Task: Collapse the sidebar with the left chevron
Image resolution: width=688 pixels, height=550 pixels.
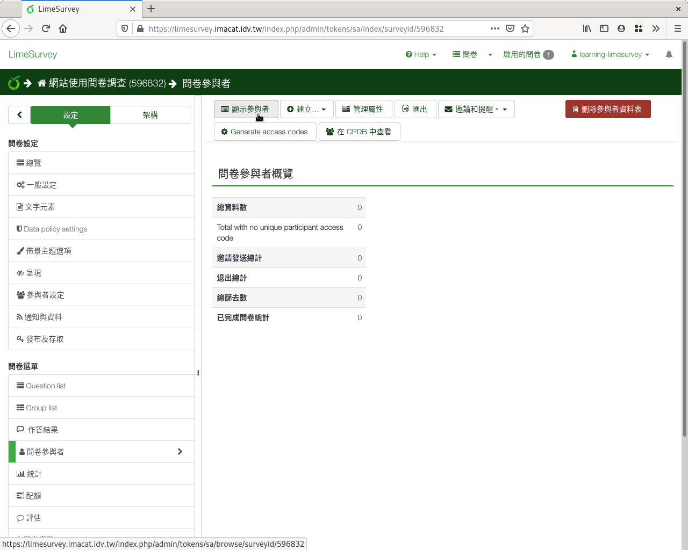Action: click(x=19, y=115)
